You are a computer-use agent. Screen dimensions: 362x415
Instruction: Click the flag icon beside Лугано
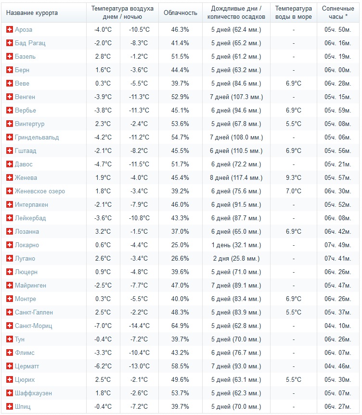click(x=10, y=258)
